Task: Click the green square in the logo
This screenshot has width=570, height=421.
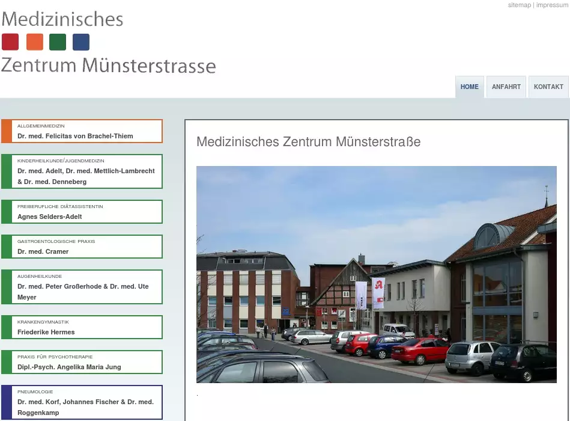Action: tap(58, 42)
